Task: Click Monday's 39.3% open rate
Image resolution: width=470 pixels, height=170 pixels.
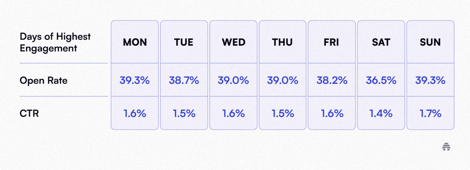Action: point(135,80)
